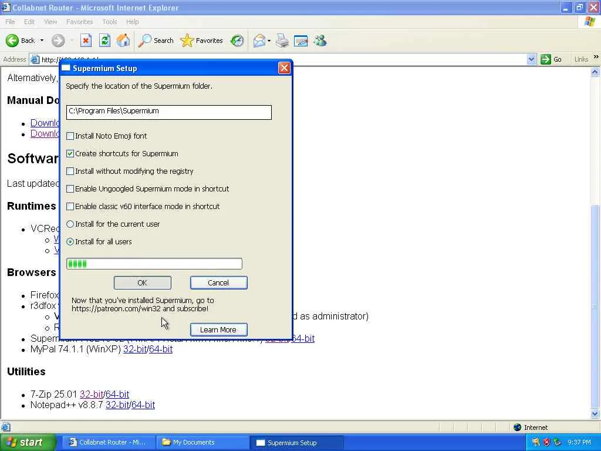The image size is (601, 451).
Task: Click the scrollbar down arrow
Action: click(x=595, y=413)
